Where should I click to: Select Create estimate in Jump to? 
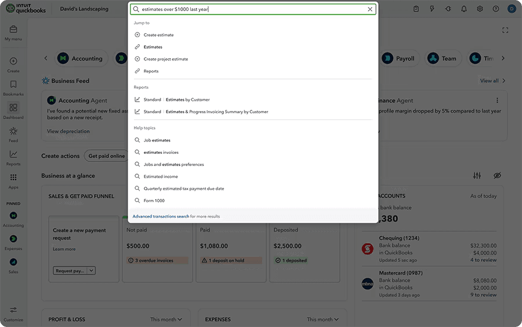(x=158, y=35)
